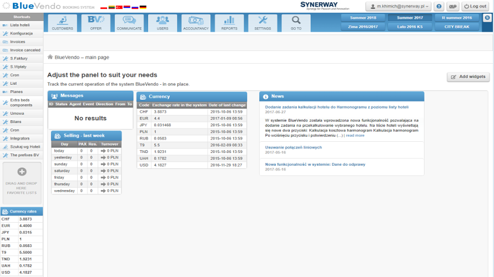Open the Invoices shortcut
494x277 pixels.
coord(22,42)
